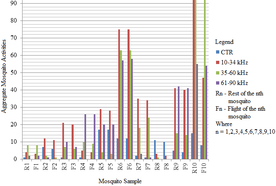The height and width of the screenshot is (186, 276).
Task: Click the blue CTR legend swatch
Action: click(x=218, y=52)
